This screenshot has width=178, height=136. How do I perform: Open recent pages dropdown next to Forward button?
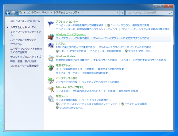tap(17, 13)
